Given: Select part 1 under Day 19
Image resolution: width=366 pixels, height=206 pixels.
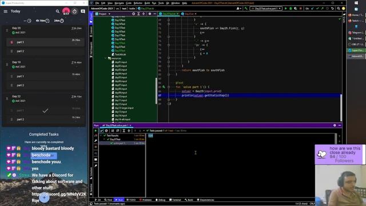Looking at the screenshot, I should 46,76.
